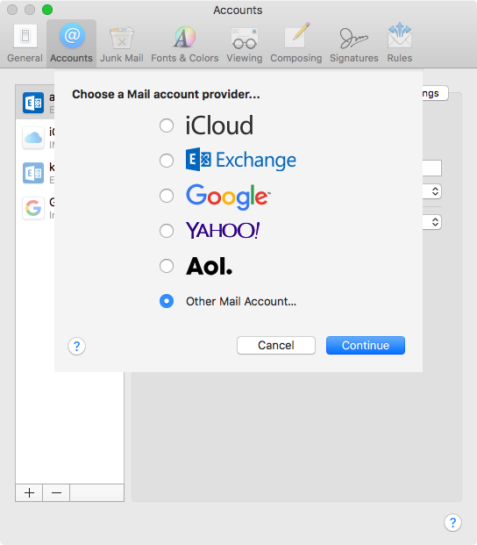
Task: Open Fonts & Colors preferences
Action: coord(185,43)
